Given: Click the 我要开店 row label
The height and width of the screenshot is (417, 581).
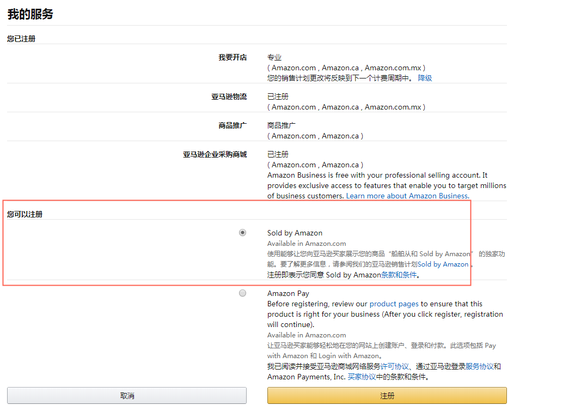Looking at the screenshot, I should point(233,57).
